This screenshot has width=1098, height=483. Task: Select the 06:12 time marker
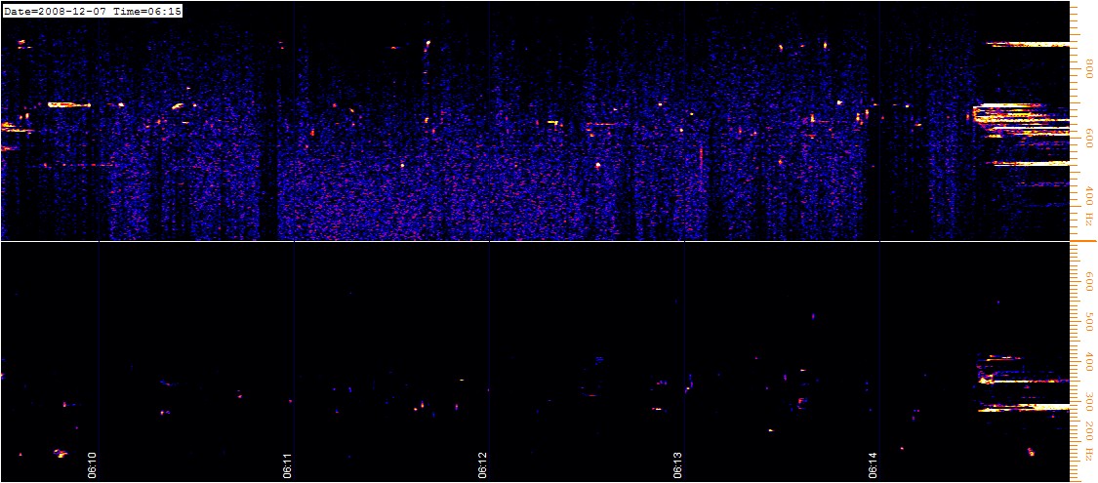(x=483, y=464)
